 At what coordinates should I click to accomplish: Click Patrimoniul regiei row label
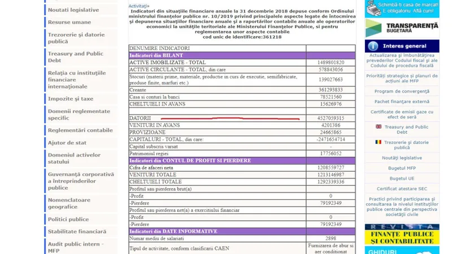click(x=149, y=154)
